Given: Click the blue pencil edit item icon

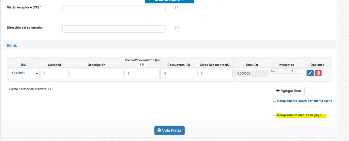Looking at the screenshot, I should pyautogui.click(x=310, y=73).
